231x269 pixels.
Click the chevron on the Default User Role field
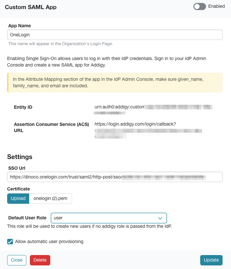coord(160,218)
